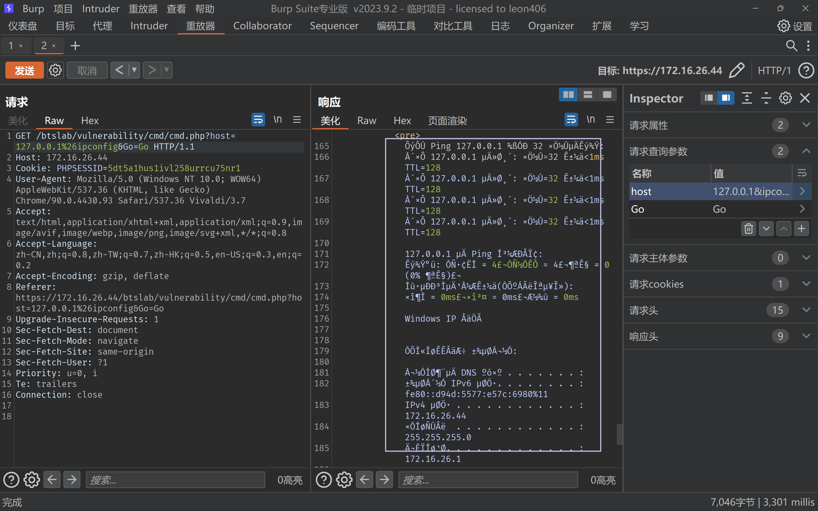
Task: Click the orange Send (发送) button
Action: pos(24,70)
